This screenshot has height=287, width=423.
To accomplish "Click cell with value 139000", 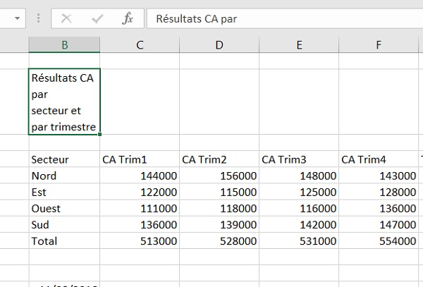I will [219, 224].
